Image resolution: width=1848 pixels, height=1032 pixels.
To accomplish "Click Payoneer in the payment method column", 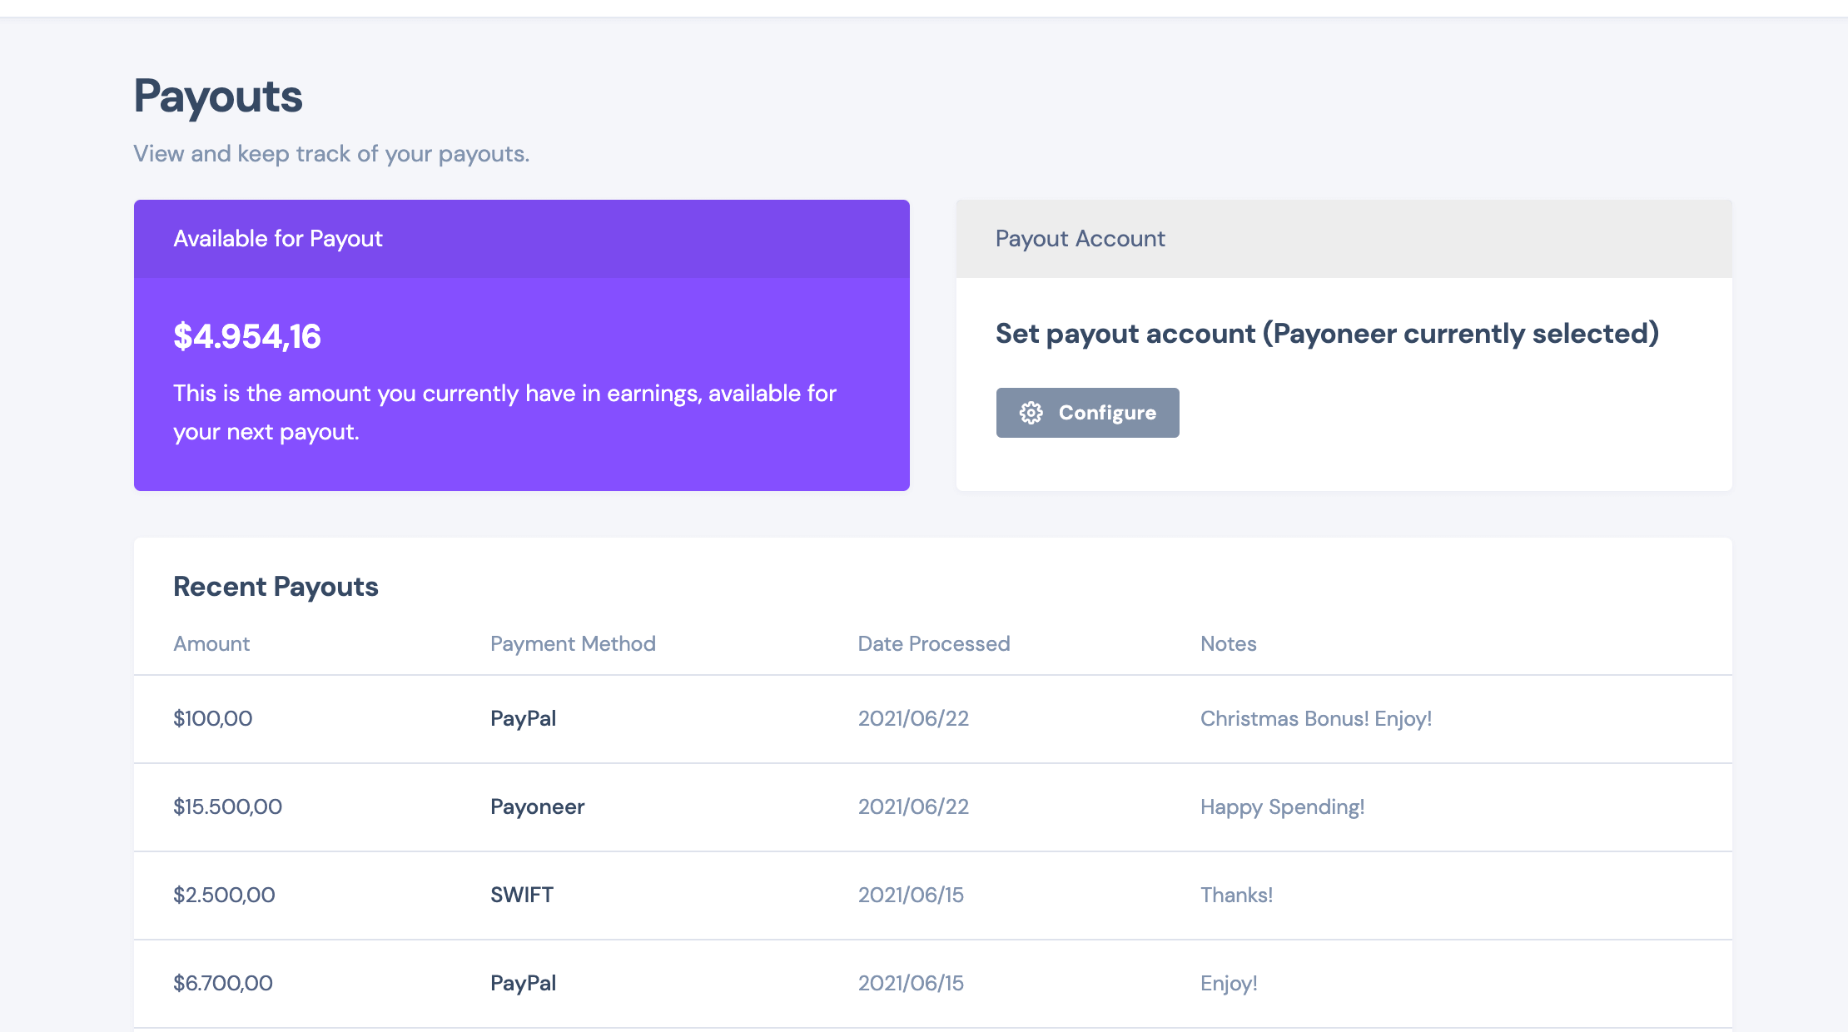I will (x=537, y=806).
